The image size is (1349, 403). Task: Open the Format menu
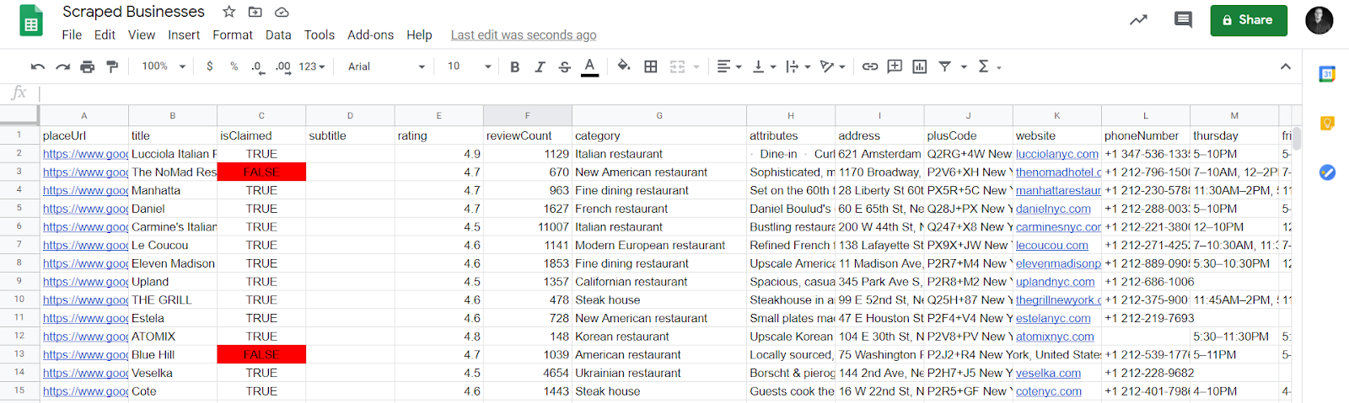point(233,34)
